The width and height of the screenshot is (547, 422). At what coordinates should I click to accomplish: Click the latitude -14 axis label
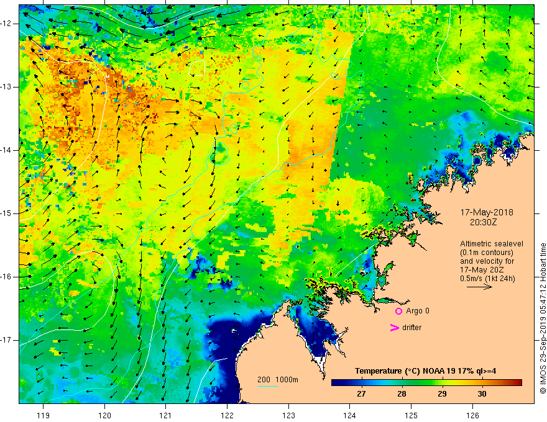[x=7, y=150]
